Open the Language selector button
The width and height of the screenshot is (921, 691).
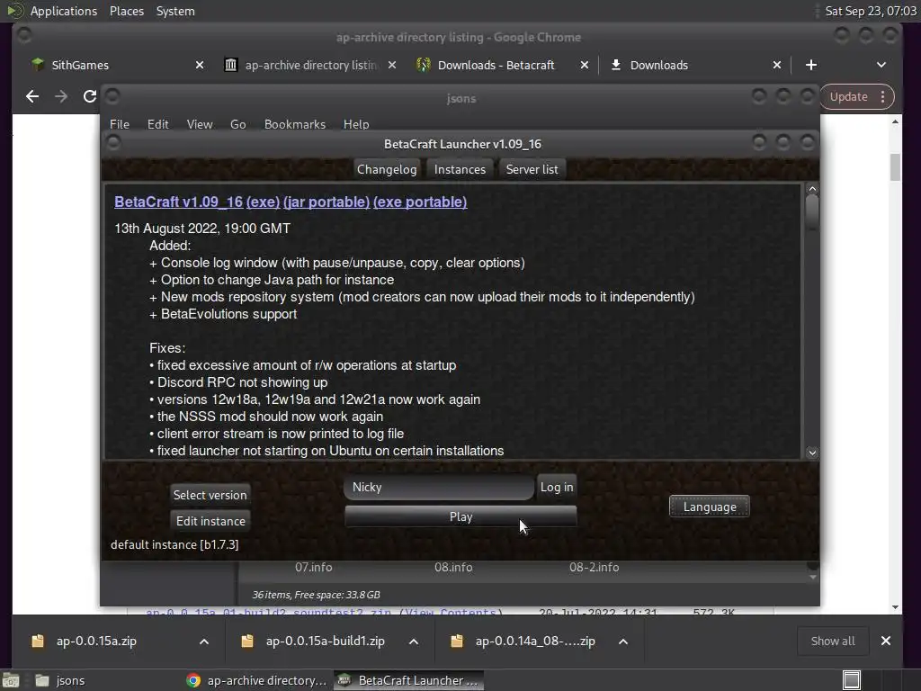click(x=710, y=507)
